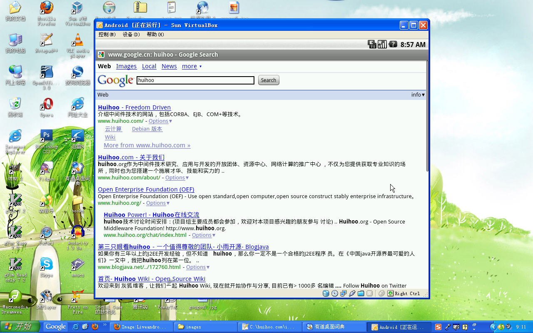
Task: Open Options dropdown under www.huihoo.com/ result
Action: [160, 121]
